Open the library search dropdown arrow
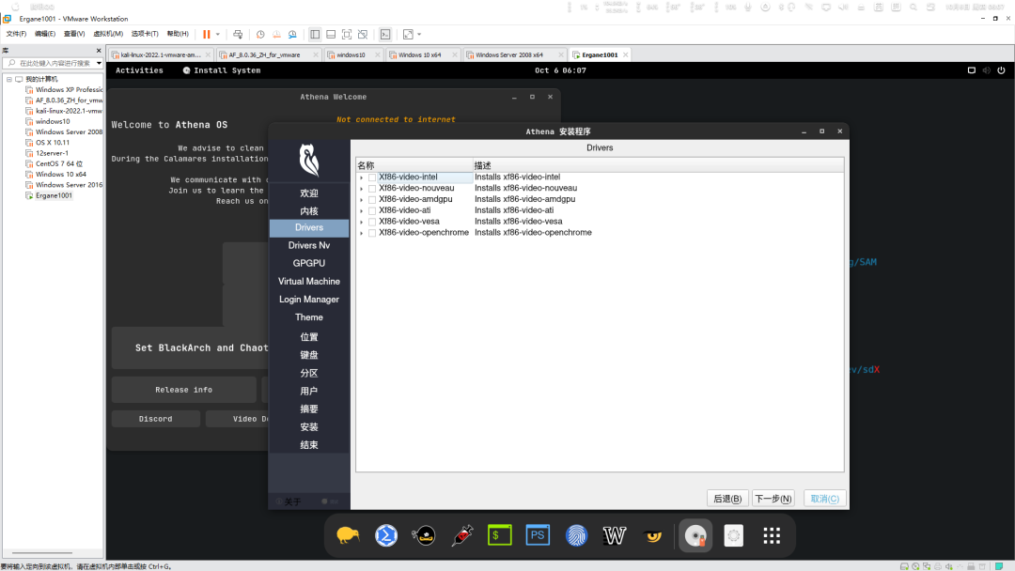The width and height of the screenshot is (1015, 571). tap(99, 63)
